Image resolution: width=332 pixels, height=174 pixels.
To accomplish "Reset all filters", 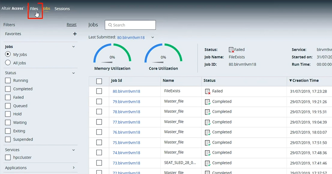I will [71, 25].
